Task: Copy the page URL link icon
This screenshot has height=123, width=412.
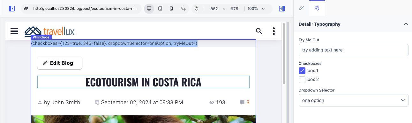Action: pos(26,9)
